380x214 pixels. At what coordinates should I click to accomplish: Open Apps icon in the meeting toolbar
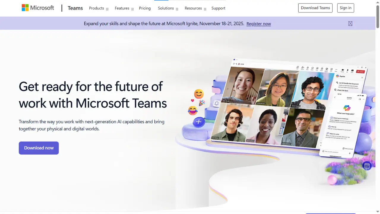(331, 69)
